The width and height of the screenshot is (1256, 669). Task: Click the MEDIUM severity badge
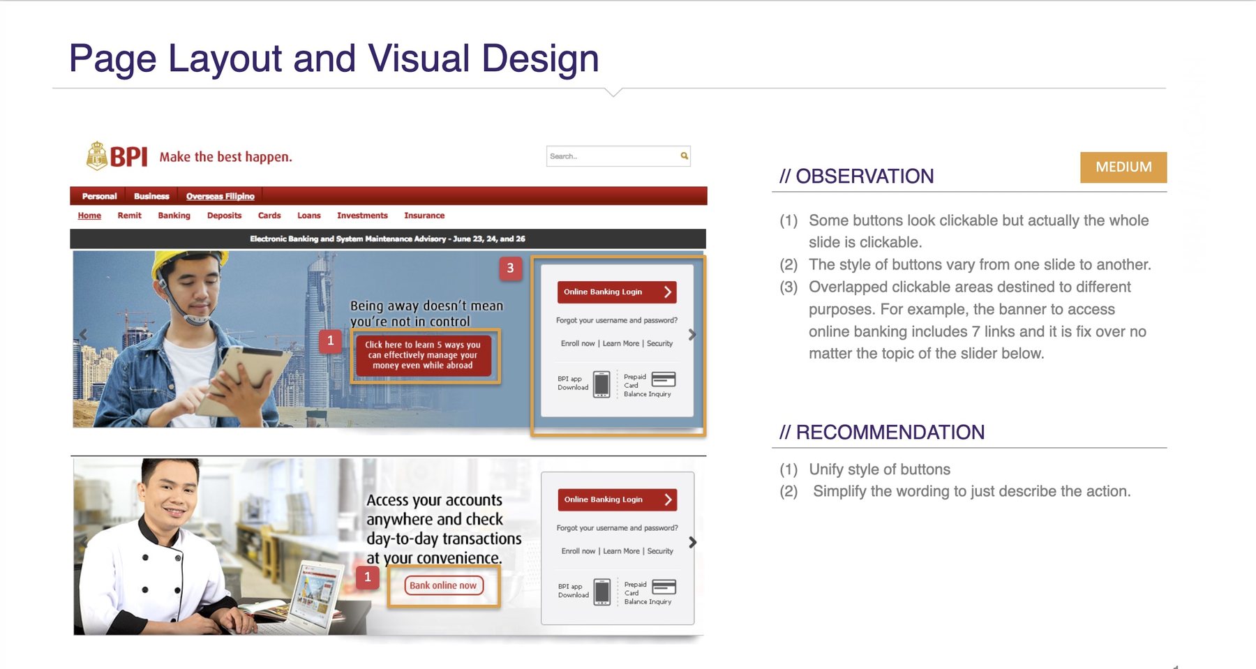pyautogui.click(x=1123, y=167)
